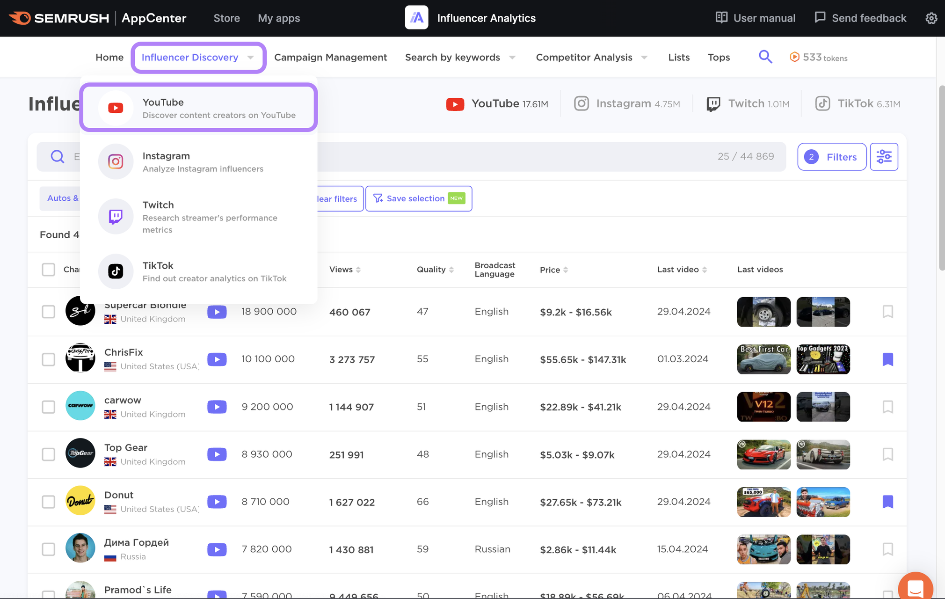Toggle checkbox for carwow row
Screen dimensions: 945x599
[48, 405]
